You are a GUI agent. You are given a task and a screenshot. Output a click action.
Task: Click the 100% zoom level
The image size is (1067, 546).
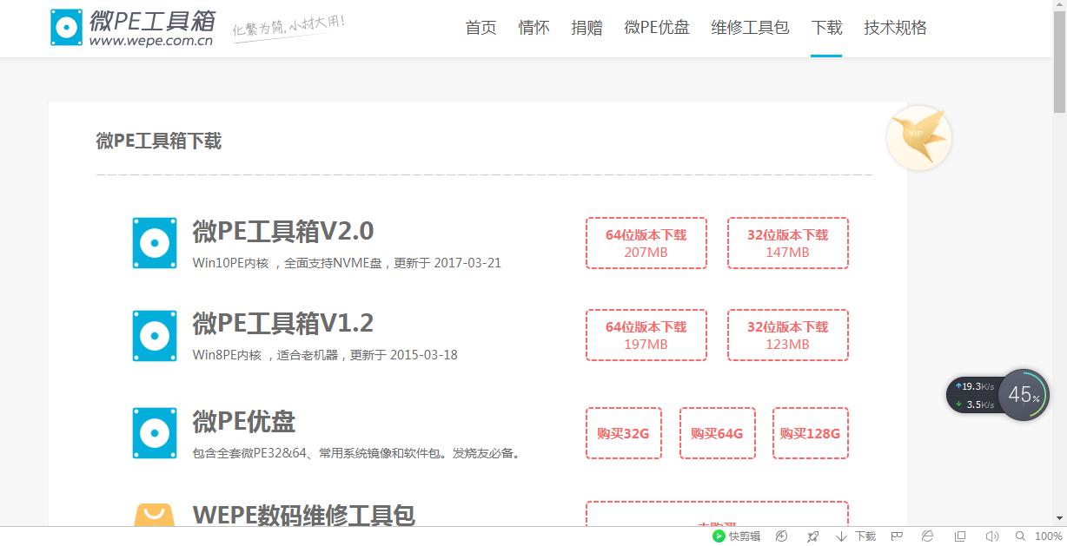click(1049, 536)
